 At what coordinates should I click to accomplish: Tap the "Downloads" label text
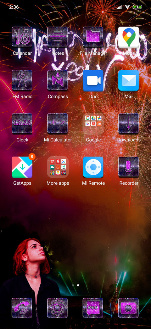(x=129, y=140)
